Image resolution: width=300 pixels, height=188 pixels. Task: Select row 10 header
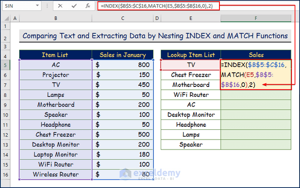tap(5, 115)
